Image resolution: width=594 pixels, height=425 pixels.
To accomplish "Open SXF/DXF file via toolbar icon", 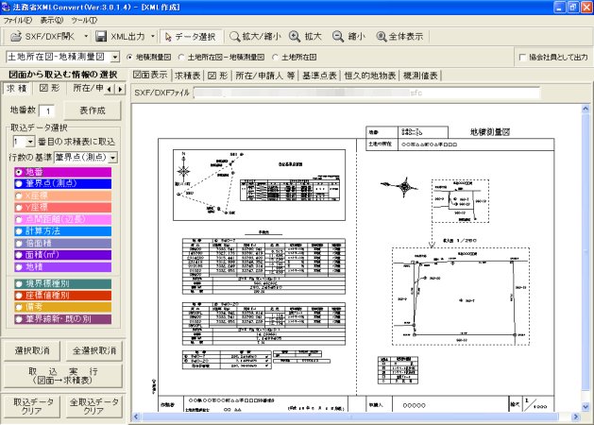I will pyautogui.click(x=16, y=37).
